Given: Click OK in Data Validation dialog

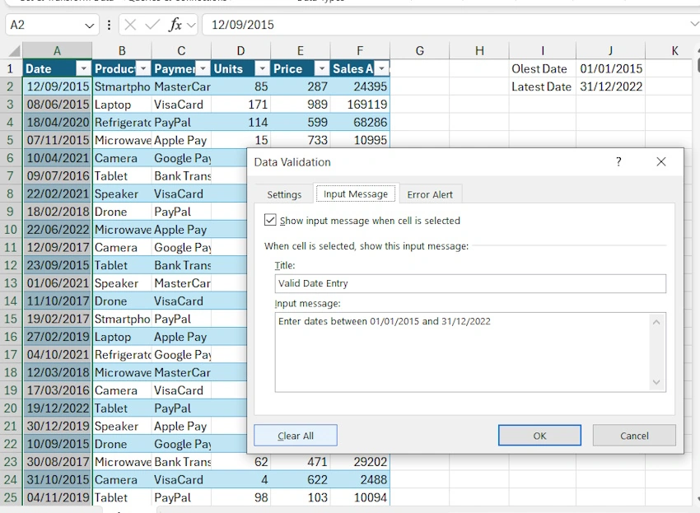Looking at the screenshot, I should point(539,436).
